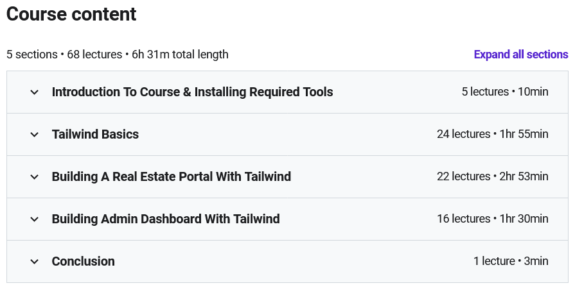Screen dimensions: 575x290
Task: Select the Introduction To Course & Installing Required Tools title
Action: 192,92
